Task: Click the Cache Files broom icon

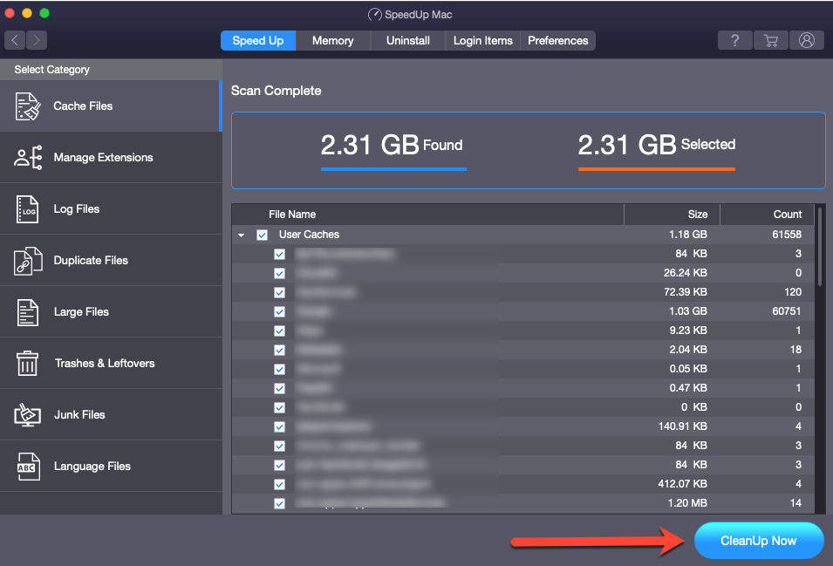Action: pyautogui.click(x=28, y=106)
